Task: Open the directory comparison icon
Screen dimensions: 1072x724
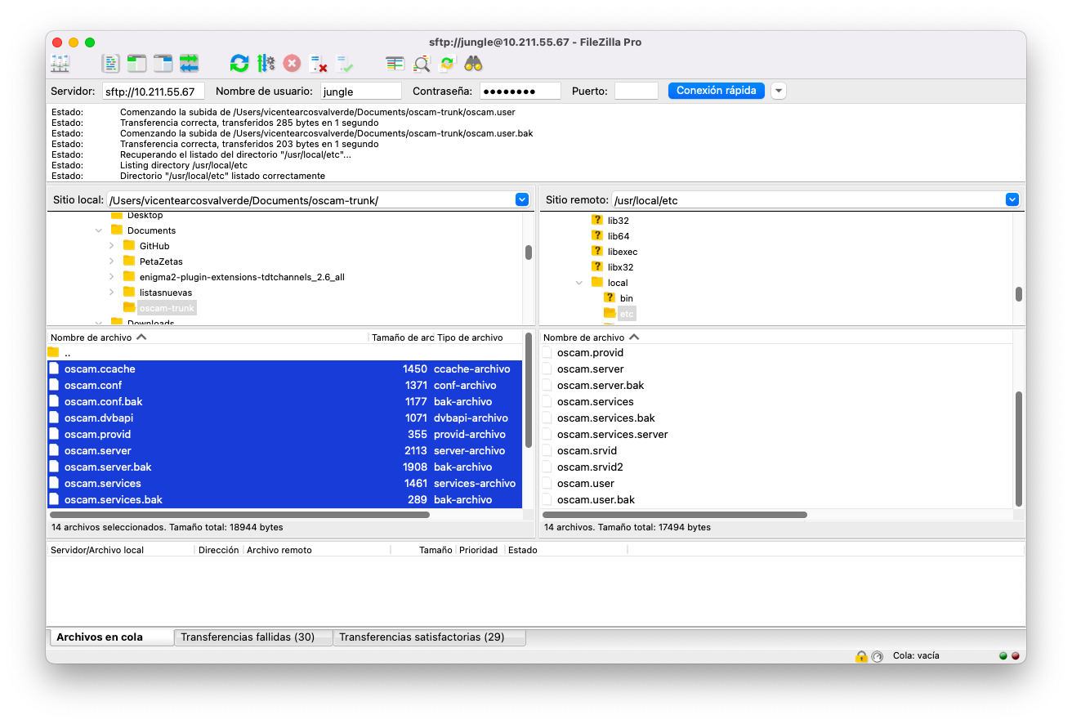Action: (x=395, y=64)
